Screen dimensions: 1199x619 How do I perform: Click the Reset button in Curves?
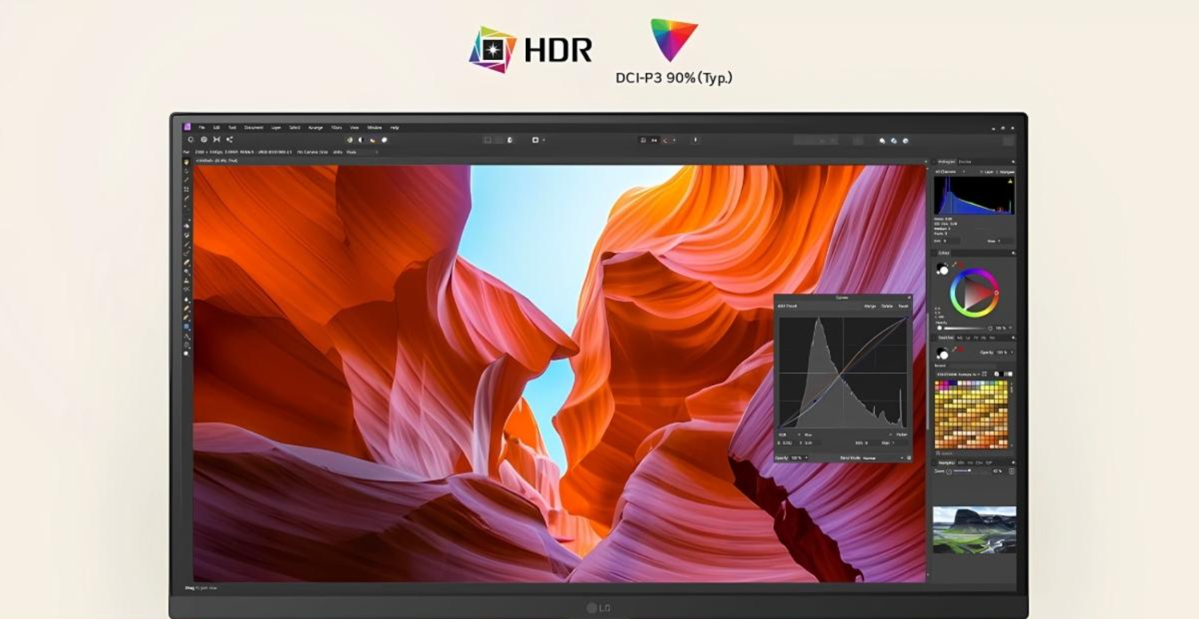[x=903, y=306]
